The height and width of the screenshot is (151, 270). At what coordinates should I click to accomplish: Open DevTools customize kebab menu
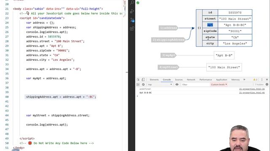pos(262,80)
